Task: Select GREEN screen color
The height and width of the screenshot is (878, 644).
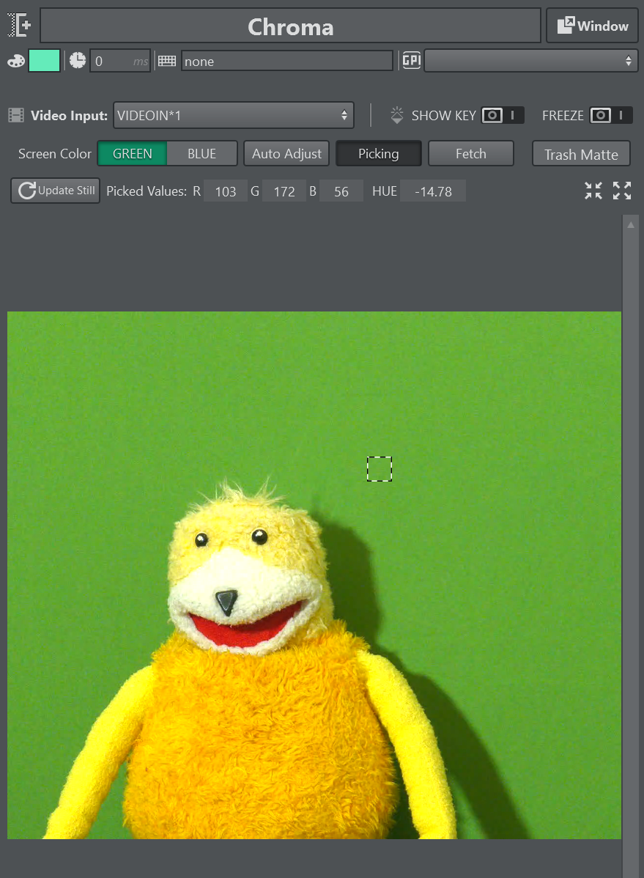Action: (x=133, y=154)
